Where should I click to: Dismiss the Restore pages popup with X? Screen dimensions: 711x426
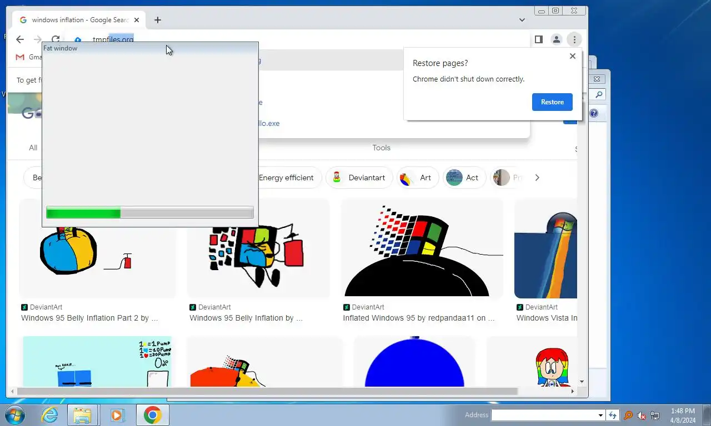573,56
